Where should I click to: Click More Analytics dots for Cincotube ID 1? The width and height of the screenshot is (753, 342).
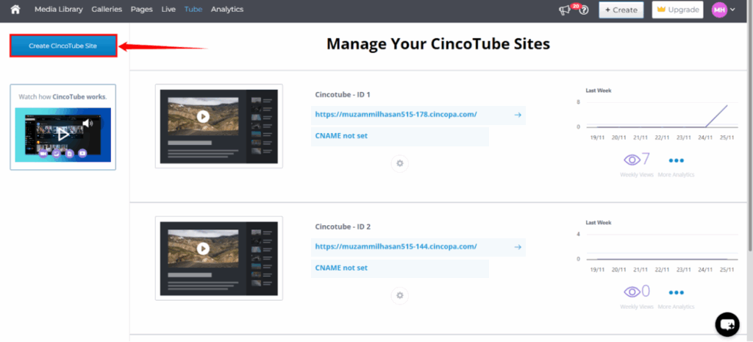tap(676, 160)
